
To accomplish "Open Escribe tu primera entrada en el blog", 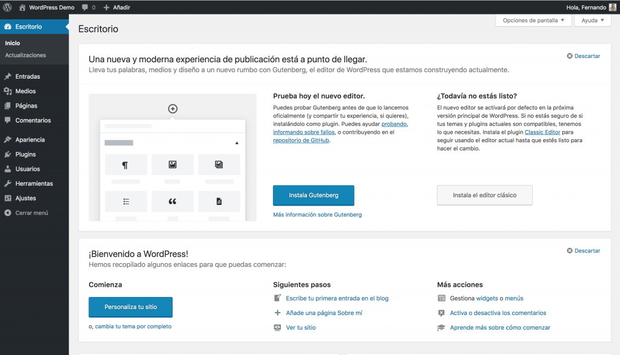I will point(337,298).
